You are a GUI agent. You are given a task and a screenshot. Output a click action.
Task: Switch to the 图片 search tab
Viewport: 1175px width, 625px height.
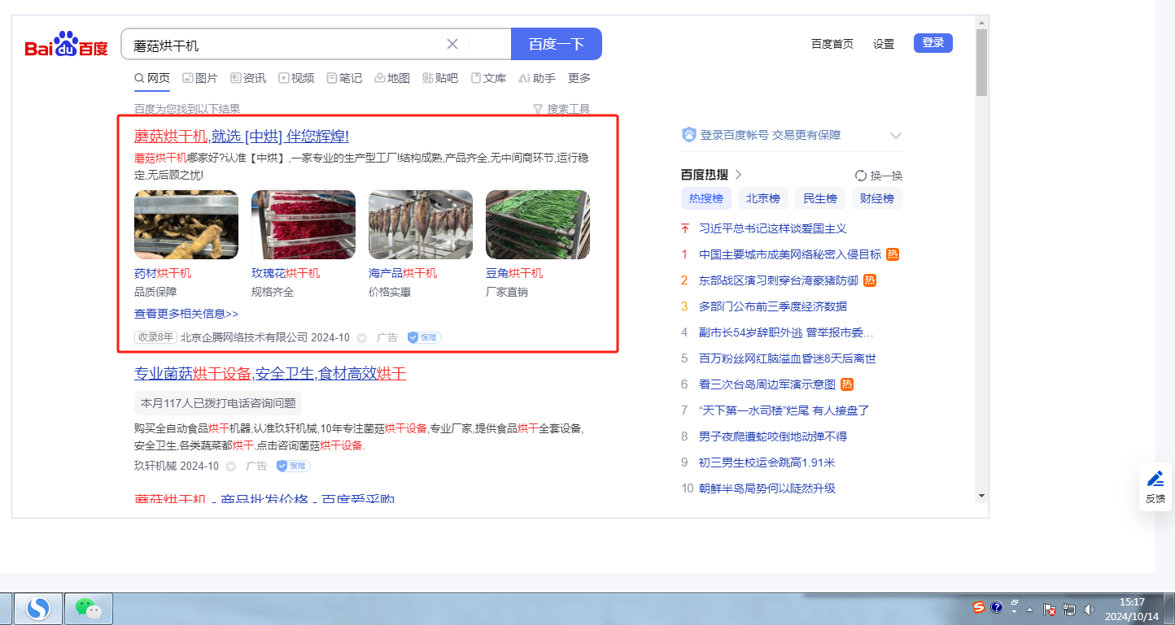200,78
